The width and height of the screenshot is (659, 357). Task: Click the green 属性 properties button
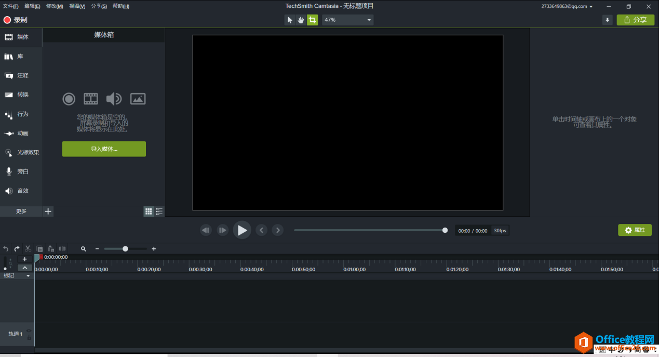click(635, 230)
